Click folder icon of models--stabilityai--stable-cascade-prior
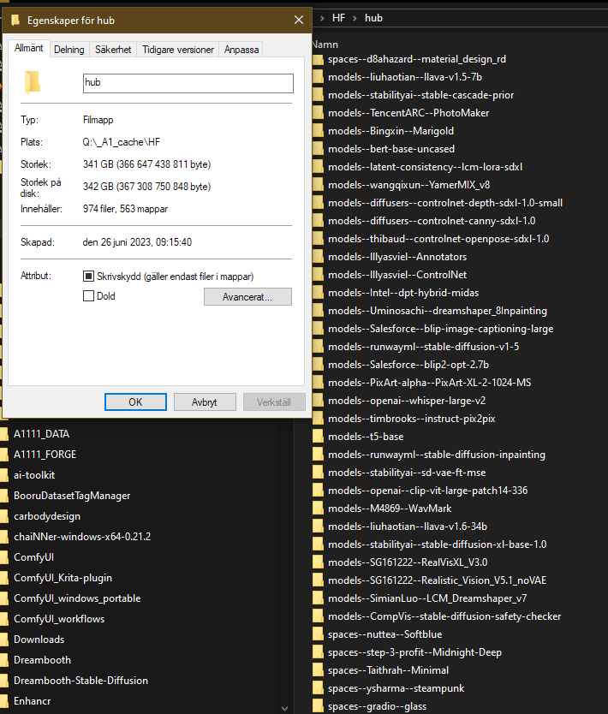 click(318, 95)
